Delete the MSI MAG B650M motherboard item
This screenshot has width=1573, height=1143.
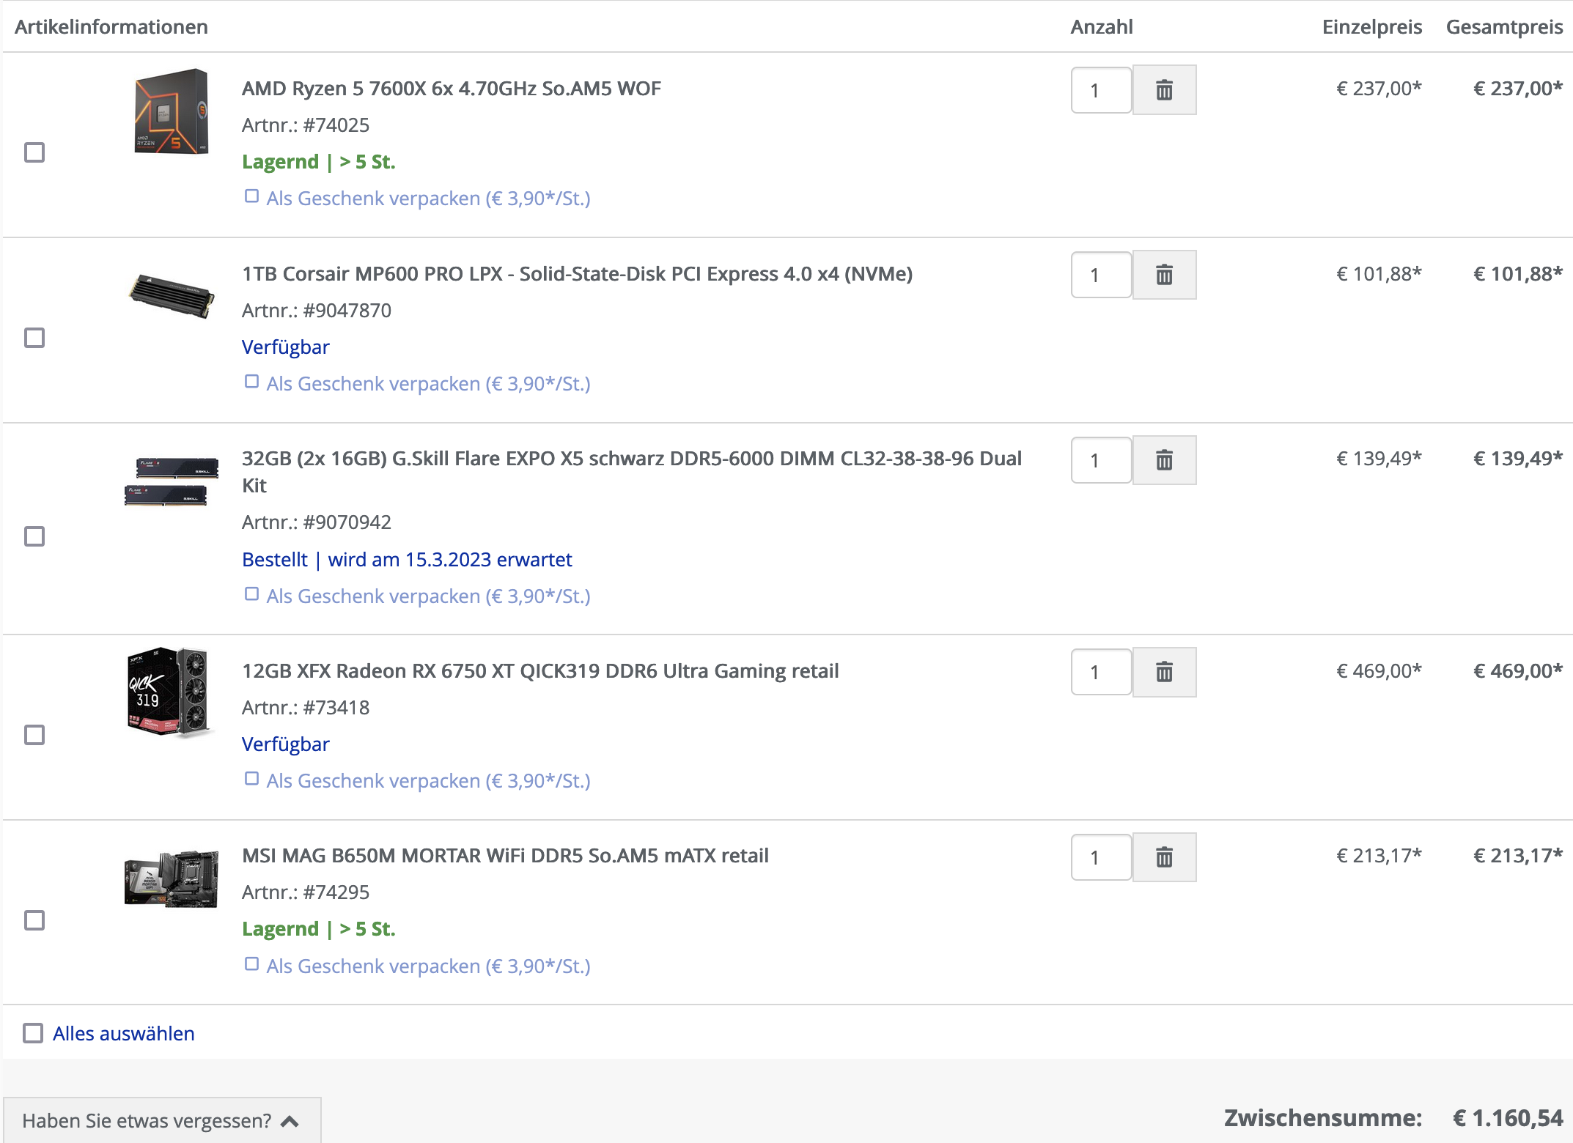coord(1165,857)
